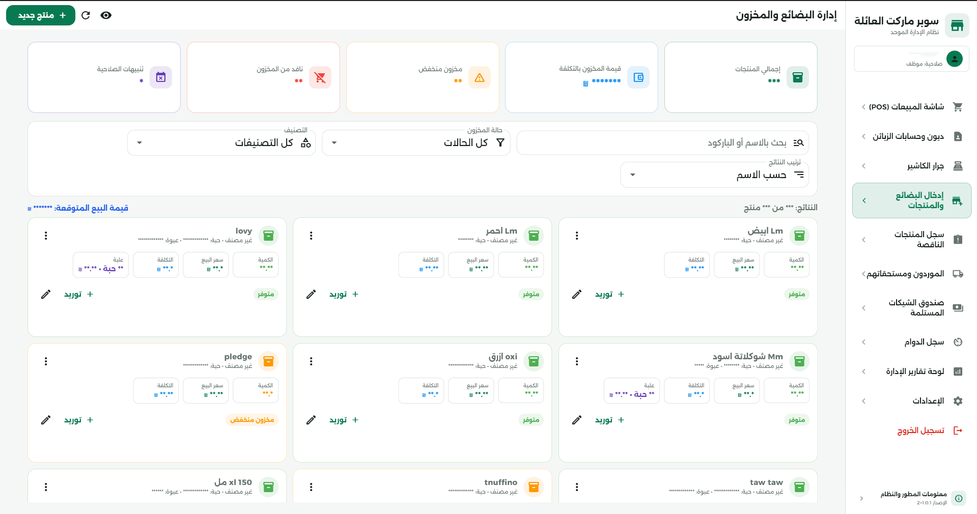Edit pledge product with pencil icon
977x514 pixels.
coord(46,420)
